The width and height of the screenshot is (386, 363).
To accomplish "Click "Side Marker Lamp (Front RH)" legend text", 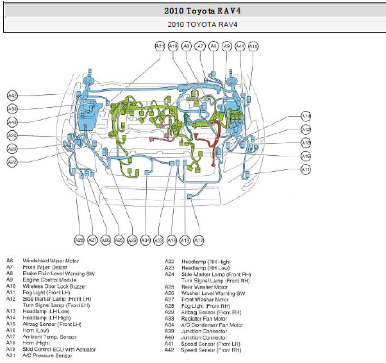I will point(216,274).
